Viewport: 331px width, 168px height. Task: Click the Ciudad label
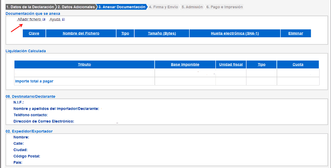[20, 150]
